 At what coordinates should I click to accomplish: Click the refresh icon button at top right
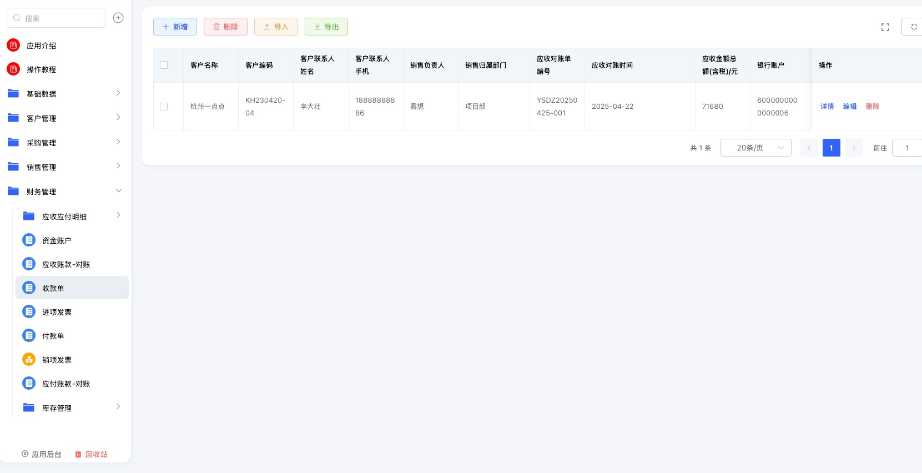[x=914, y=27]
